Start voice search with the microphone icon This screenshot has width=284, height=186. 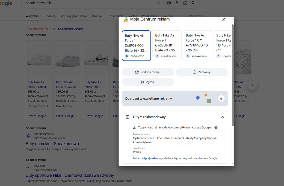[177, 3]
